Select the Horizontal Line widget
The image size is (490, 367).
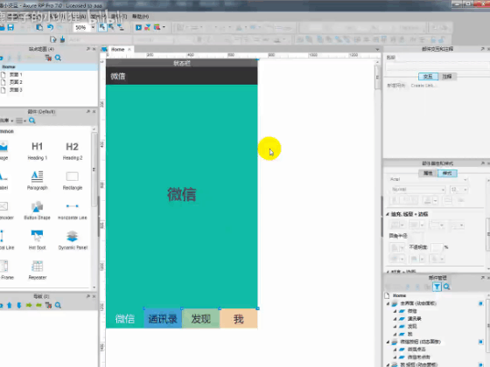click(72, 210)
